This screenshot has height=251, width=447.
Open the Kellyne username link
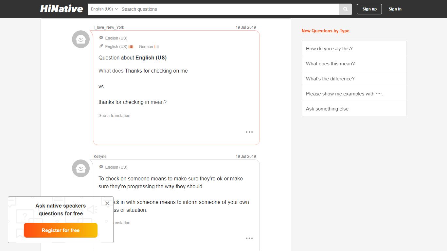pos(100,157)
